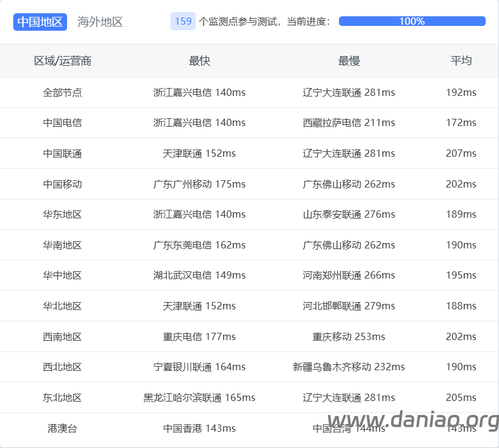The image size is (499, 448).
Task: Open the 华东地区 row
Action: click(x=62, y=214)
